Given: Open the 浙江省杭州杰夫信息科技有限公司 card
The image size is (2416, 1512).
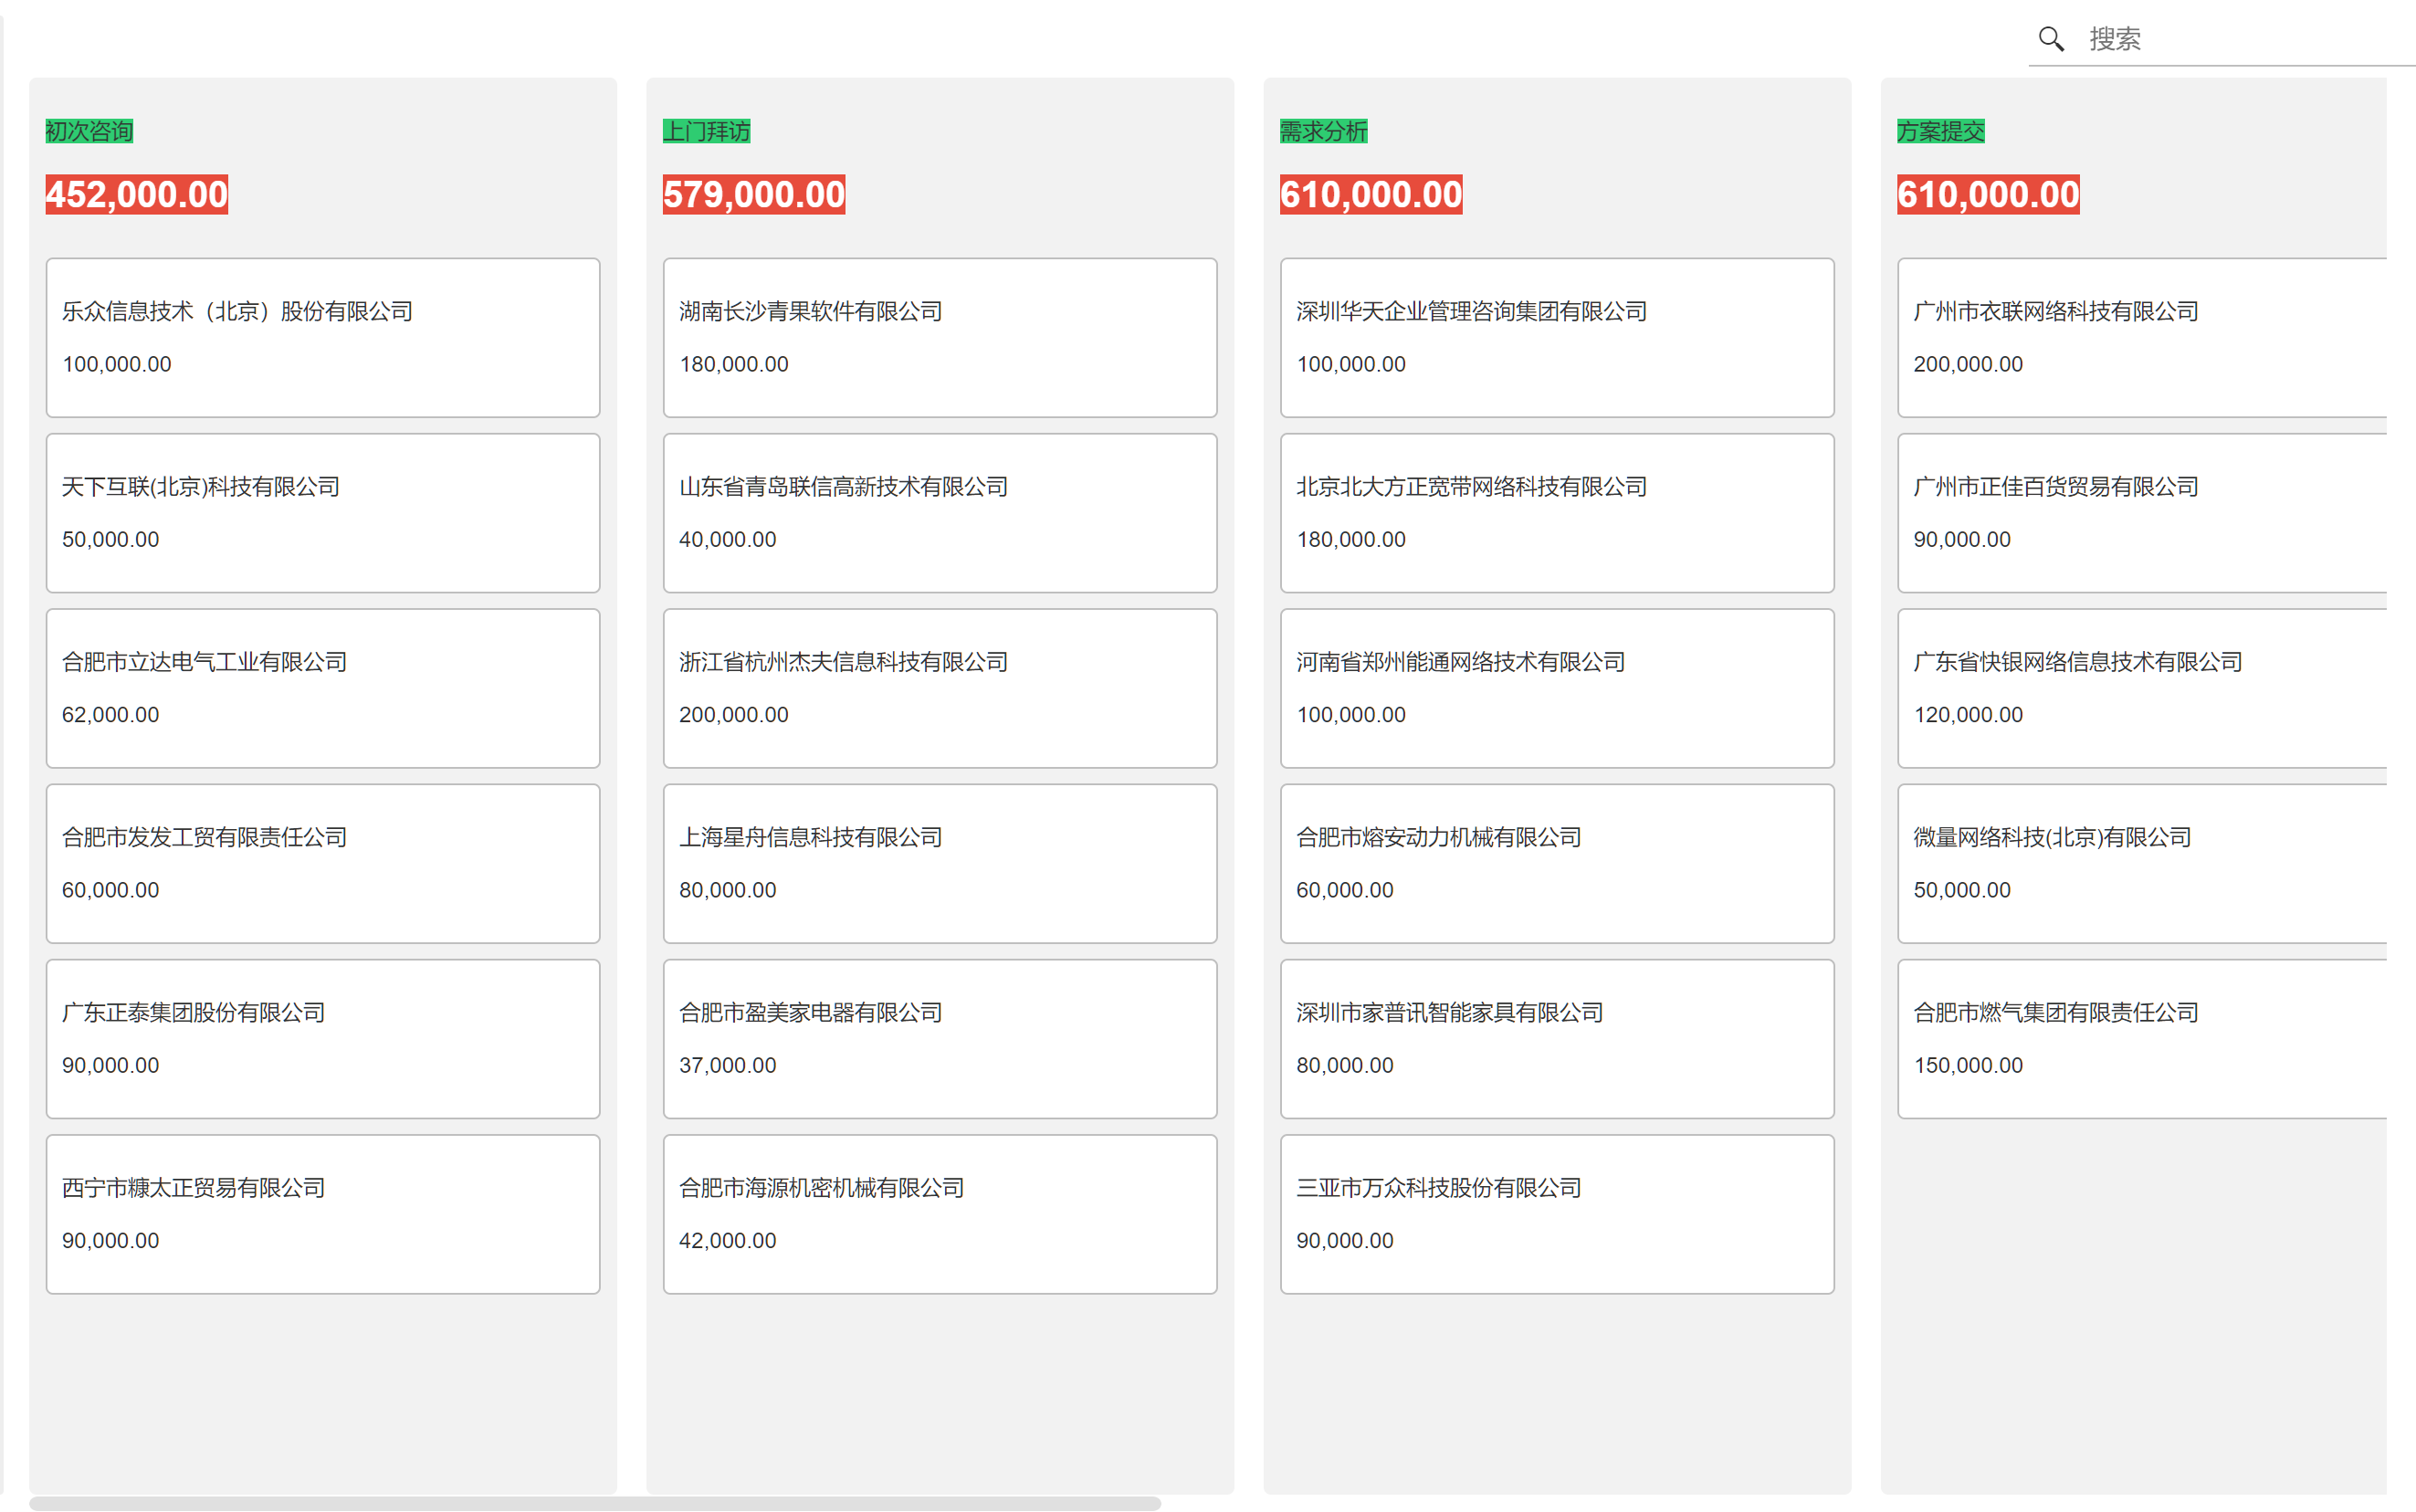Looking at the screenshot, I should point(940,688).
